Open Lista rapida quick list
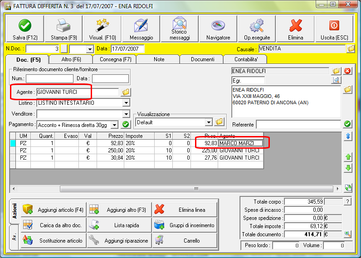The width and height of the screenshot is (361, 258). (x=119, y=225)
